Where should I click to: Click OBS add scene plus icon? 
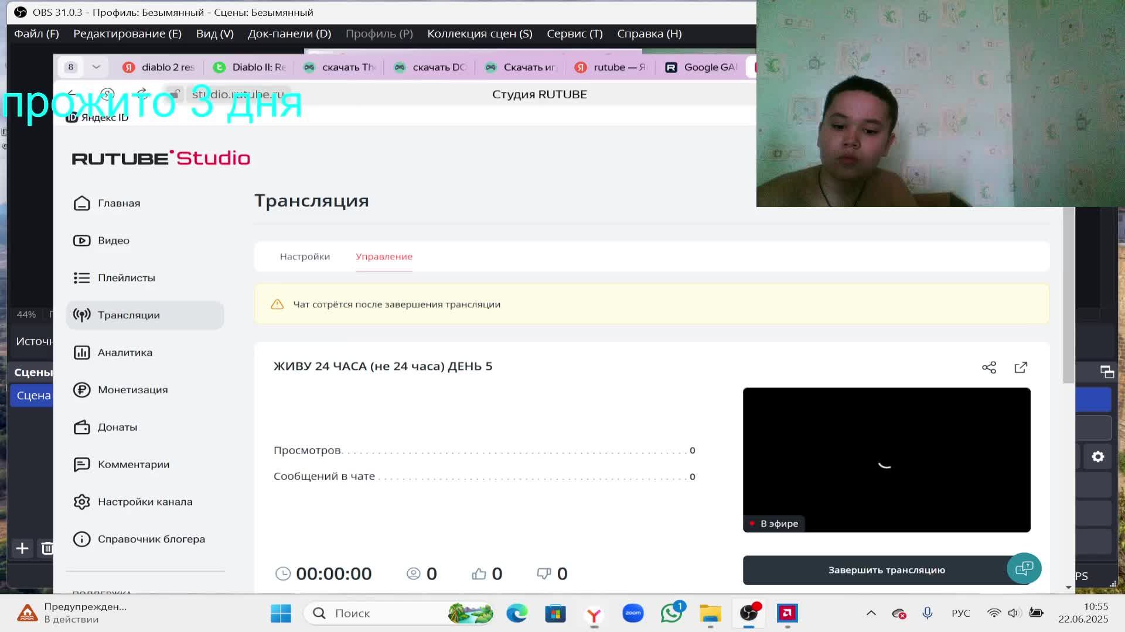coord(22,548)
